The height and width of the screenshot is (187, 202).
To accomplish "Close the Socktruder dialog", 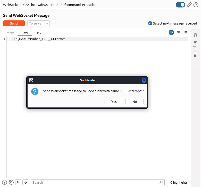I will 144,80.
